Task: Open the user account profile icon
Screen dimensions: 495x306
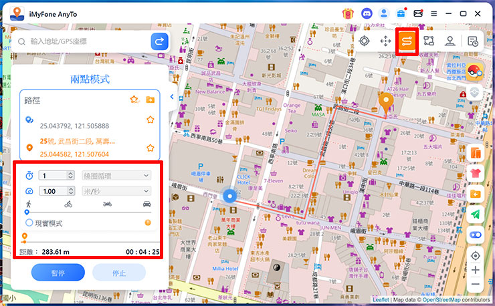Action: pyautogui.click(x=384, y=13)
